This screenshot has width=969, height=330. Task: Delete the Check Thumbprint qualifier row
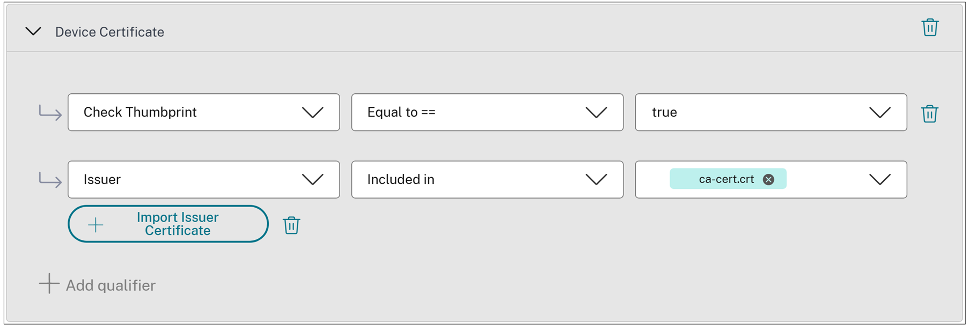pos(929,114)
